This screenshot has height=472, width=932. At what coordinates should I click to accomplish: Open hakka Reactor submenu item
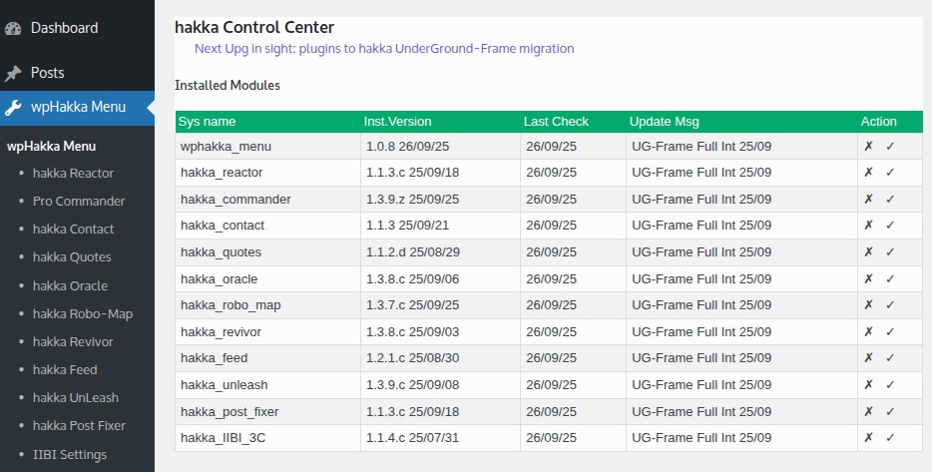click(x=73, y=173)
